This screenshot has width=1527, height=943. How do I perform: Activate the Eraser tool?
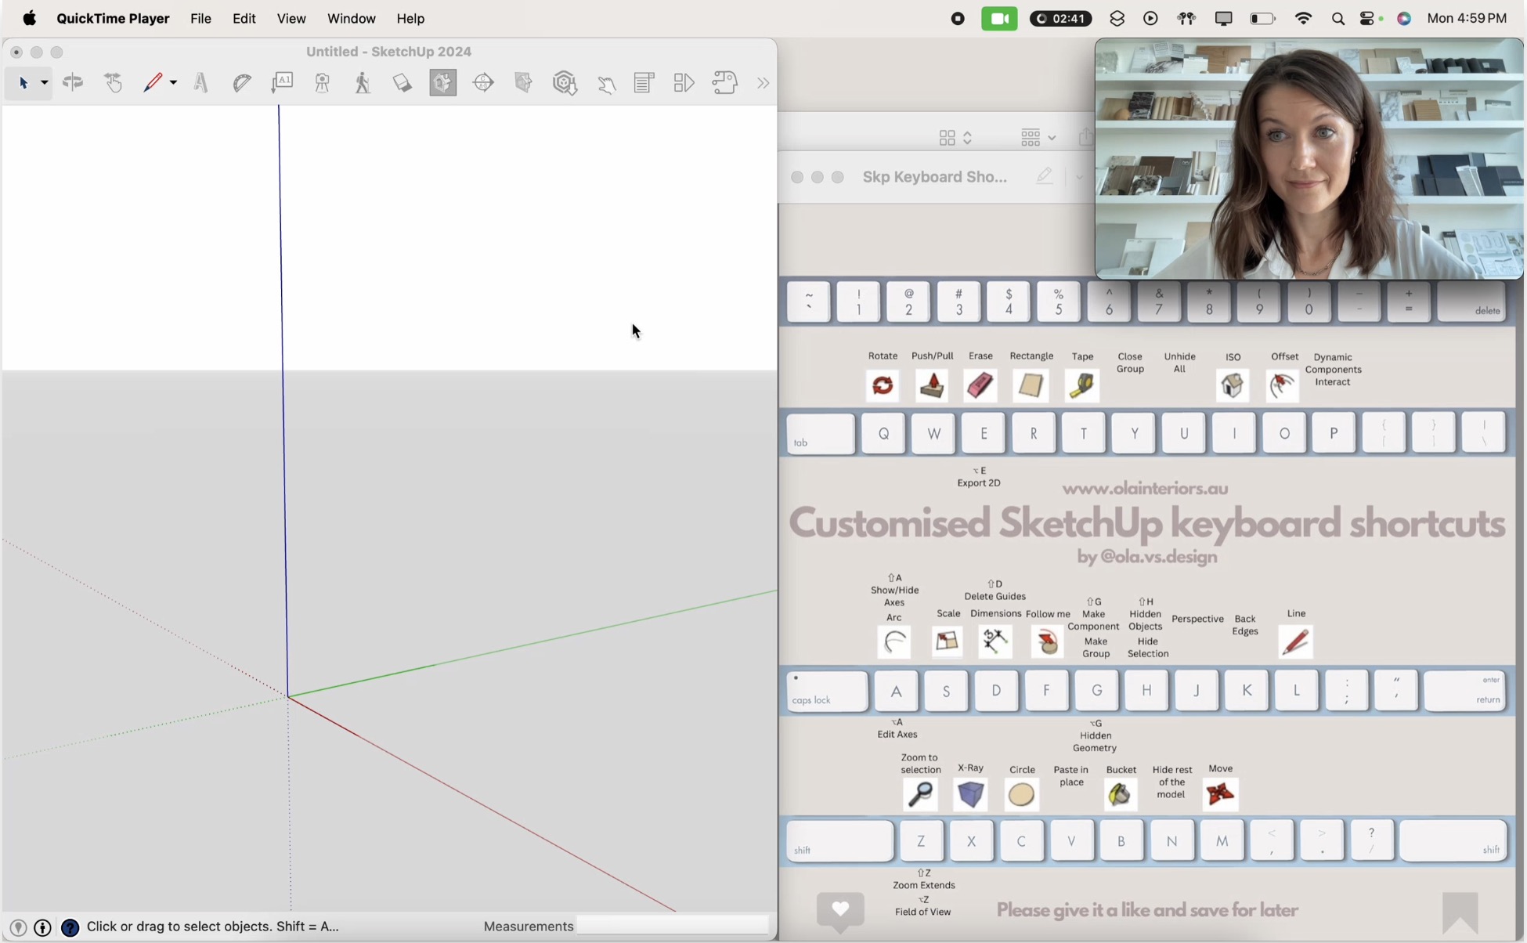click(x=401, y=82)
